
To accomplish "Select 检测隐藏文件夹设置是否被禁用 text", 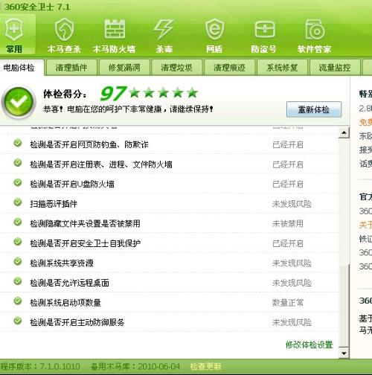I will coord(85,224).
